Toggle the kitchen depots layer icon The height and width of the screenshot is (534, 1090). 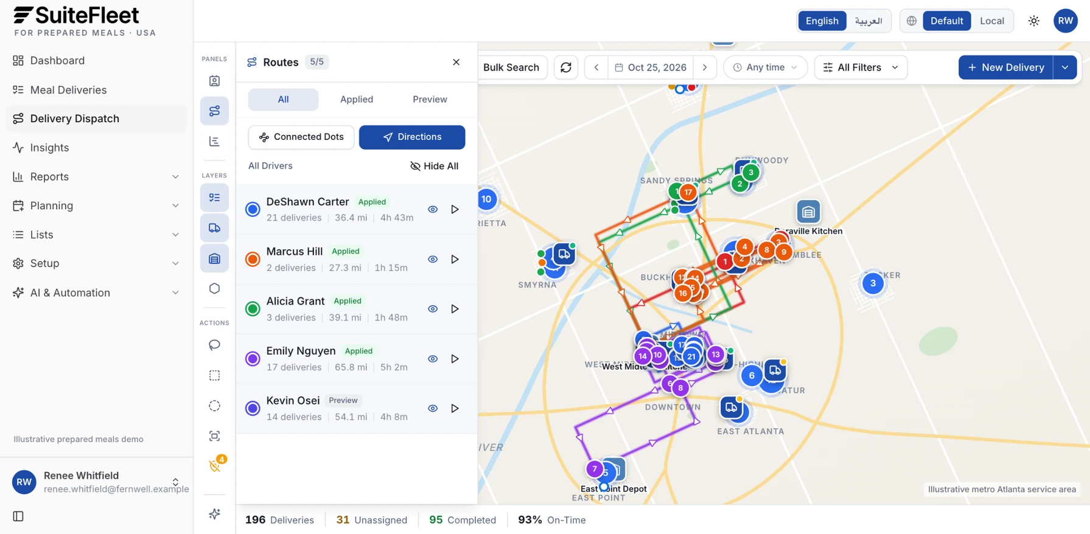pyautogui.click(x=214, y=258)
